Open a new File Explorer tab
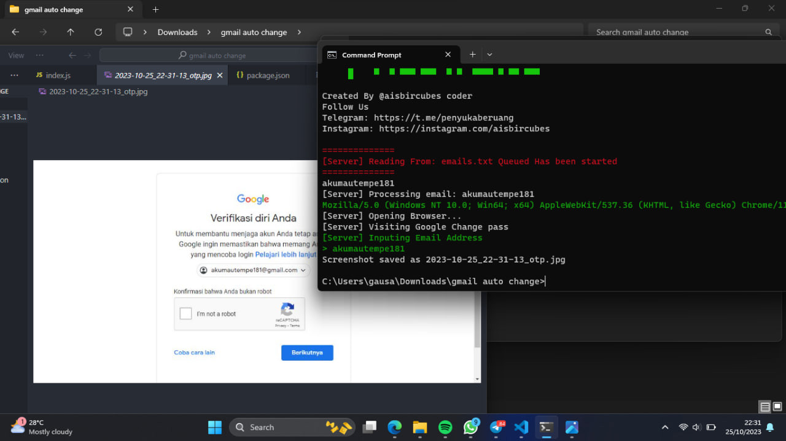 (155, 9)
